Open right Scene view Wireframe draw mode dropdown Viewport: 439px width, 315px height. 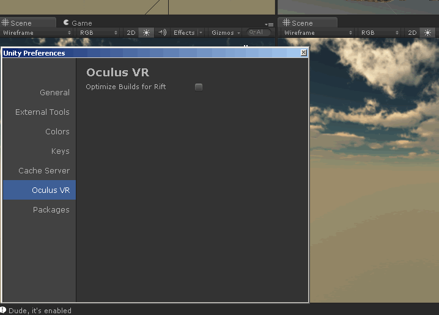click(318, 33)
